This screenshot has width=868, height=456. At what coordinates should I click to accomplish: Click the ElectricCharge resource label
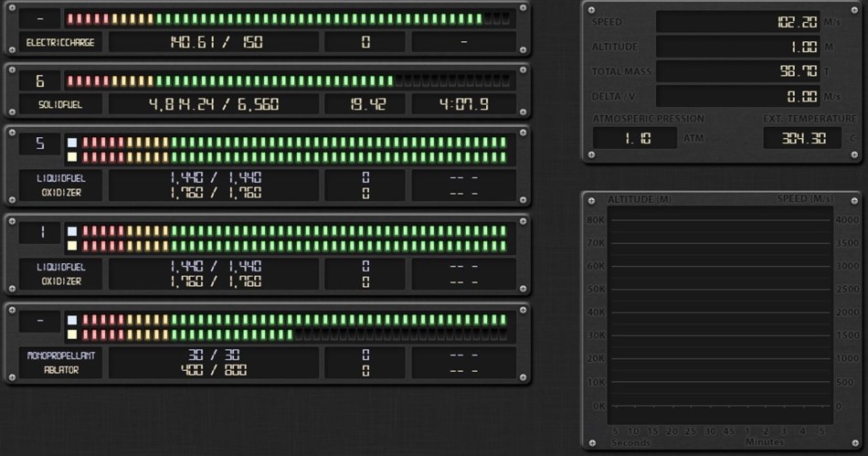click(x=60, y=42)
